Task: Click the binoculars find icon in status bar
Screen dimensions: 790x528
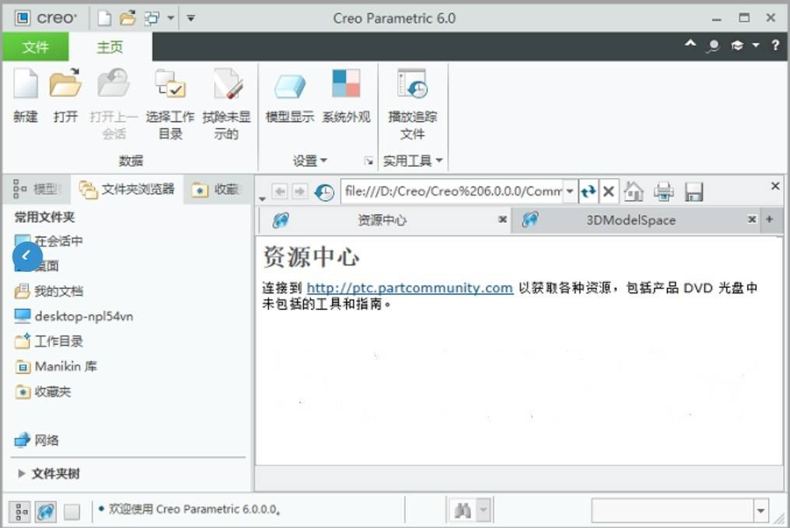Action: point(463,511)
